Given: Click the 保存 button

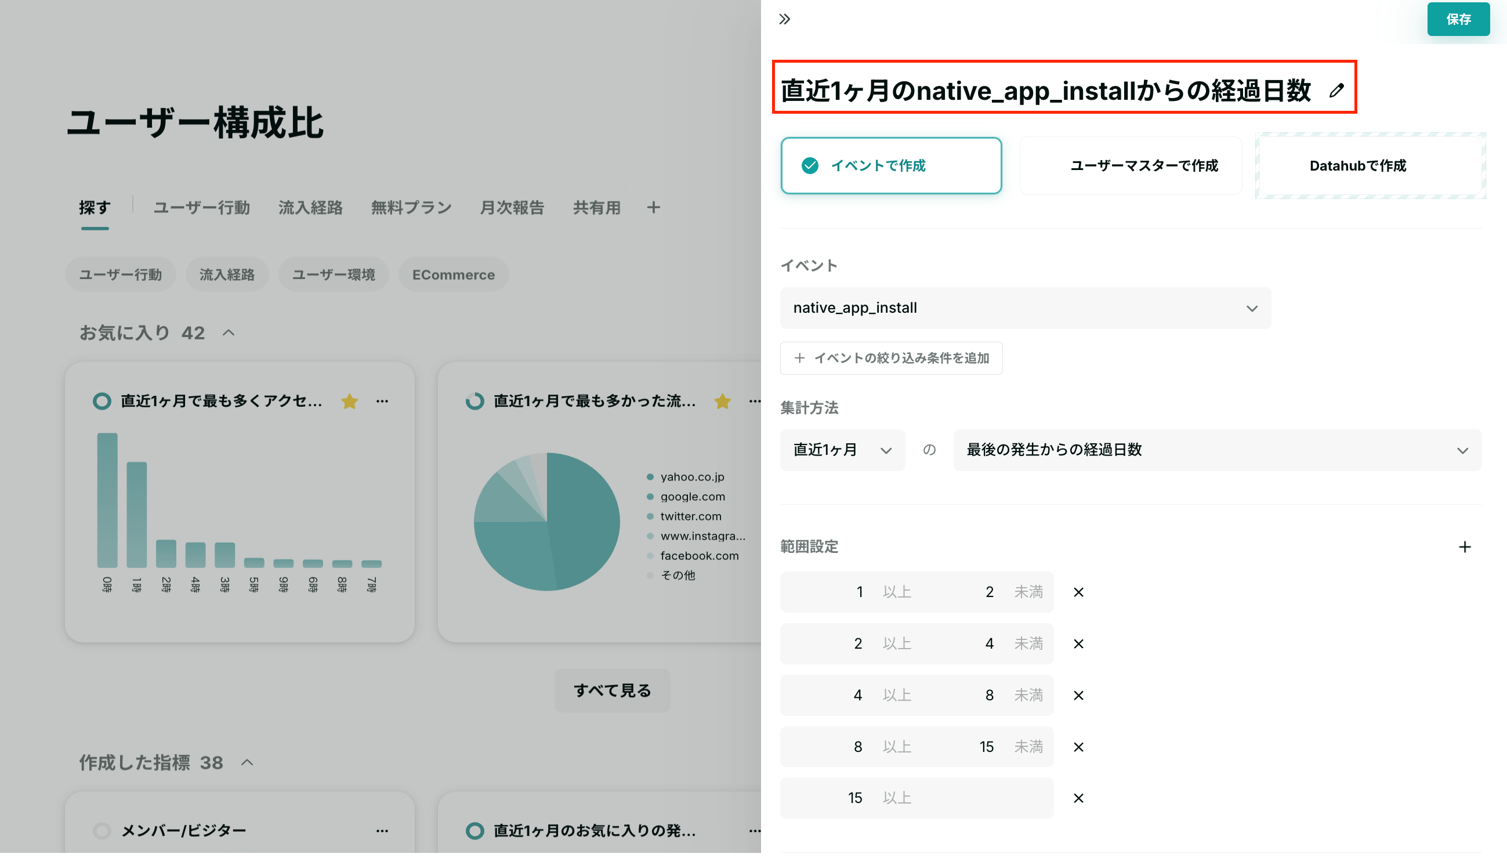Looking at the screenshot, I should (1458, 19).
